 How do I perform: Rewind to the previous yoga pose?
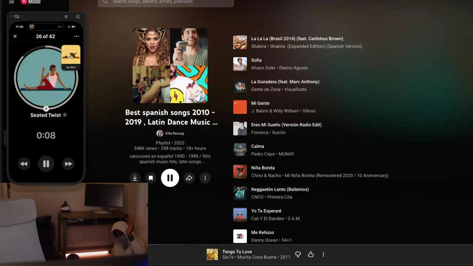click(x=24, y=164)
